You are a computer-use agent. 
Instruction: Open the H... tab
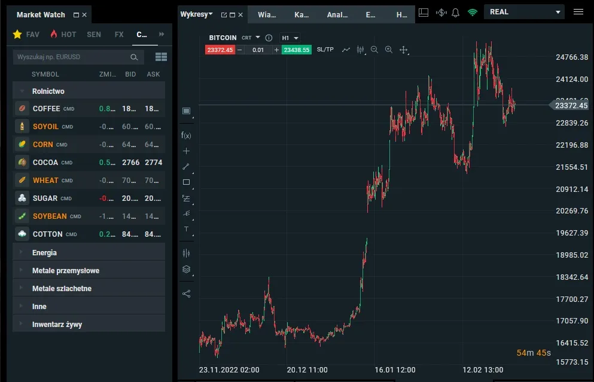(401, 15)
